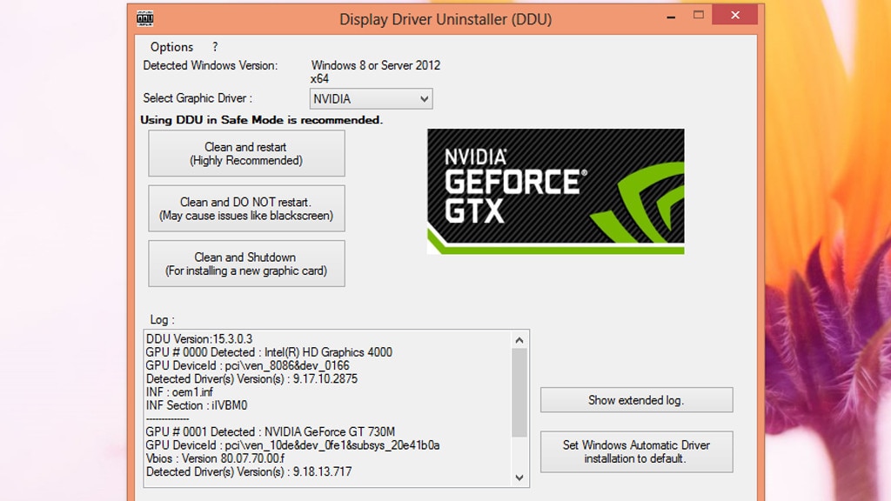Open the ? help menu
This screenshot has height=501, width=891.
click(215, 47)
